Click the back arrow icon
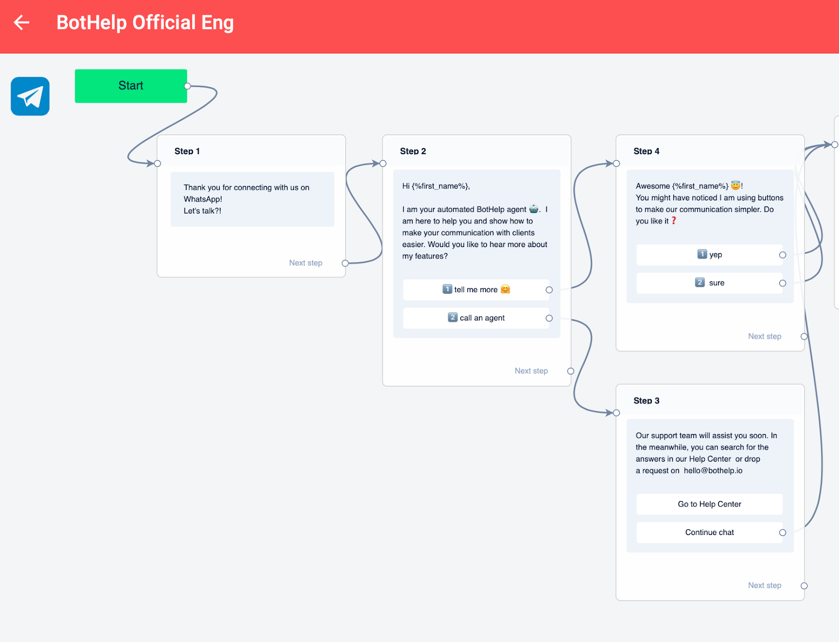The height and width of the screenshot is (642, 839). 21,23
